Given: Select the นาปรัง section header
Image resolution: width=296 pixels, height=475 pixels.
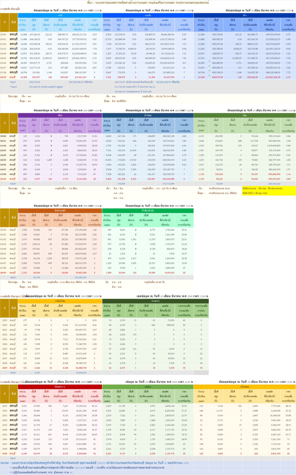Looking at the screenshot, I should 148,15.
